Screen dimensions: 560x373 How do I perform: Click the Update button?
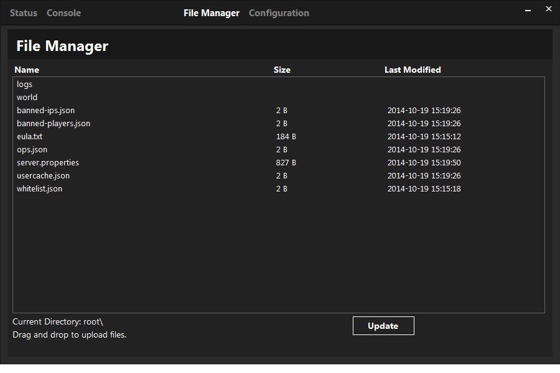[383, 325]
